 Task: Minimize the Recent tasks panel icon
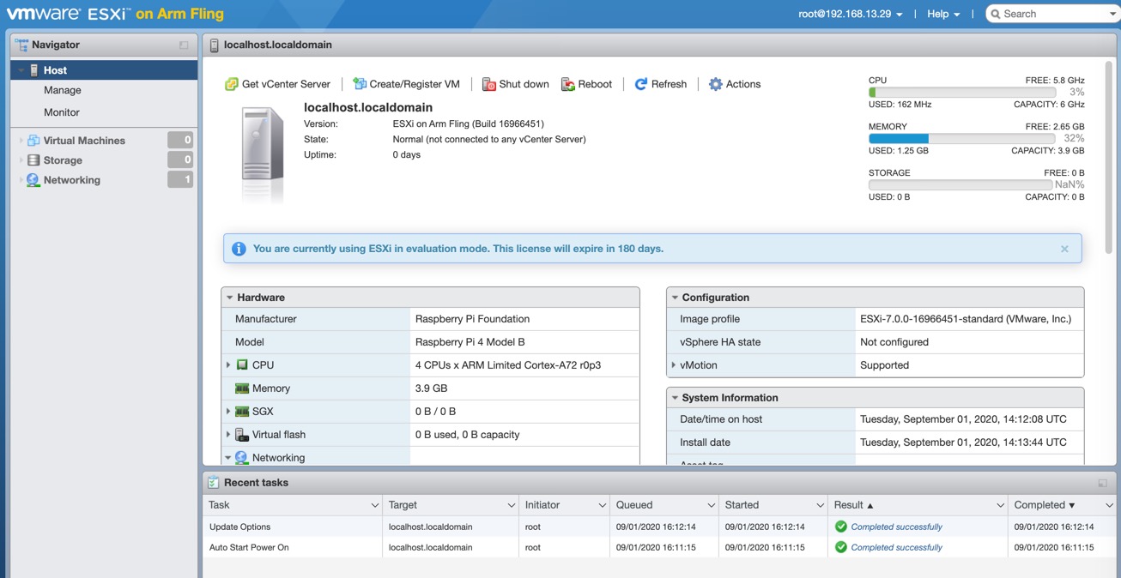1103,483
